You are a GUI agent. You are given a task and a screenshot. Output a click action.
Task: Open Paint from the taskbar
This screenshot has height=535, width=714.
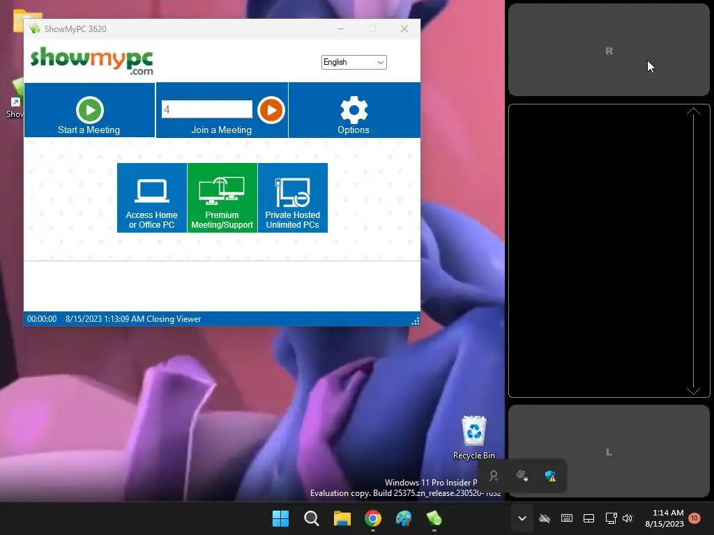tap(404, 518)
